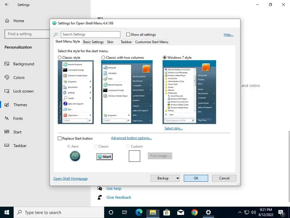Click the Cancel button
Screen dimensions: 290x218
(224, 178)
